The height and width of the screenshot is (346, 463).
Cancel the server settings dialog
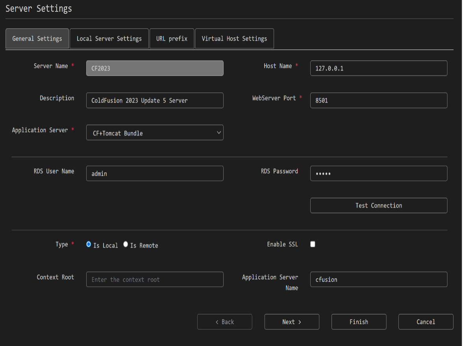(426, 322)
